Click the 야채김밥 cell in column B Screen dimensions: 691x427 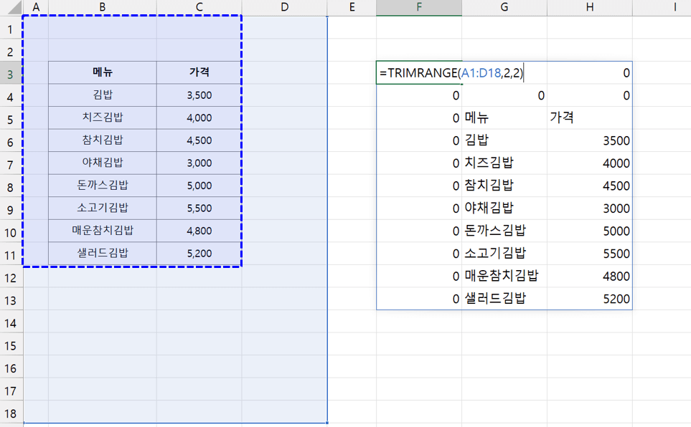pos(102,163)
